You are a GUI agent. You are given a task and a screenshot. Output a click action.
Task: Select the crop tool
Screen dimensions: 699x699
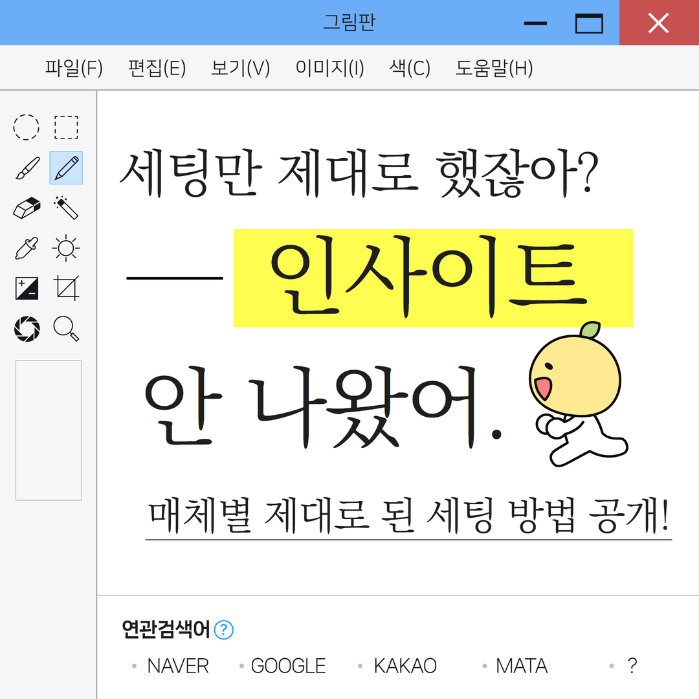[x=67, y=288]
